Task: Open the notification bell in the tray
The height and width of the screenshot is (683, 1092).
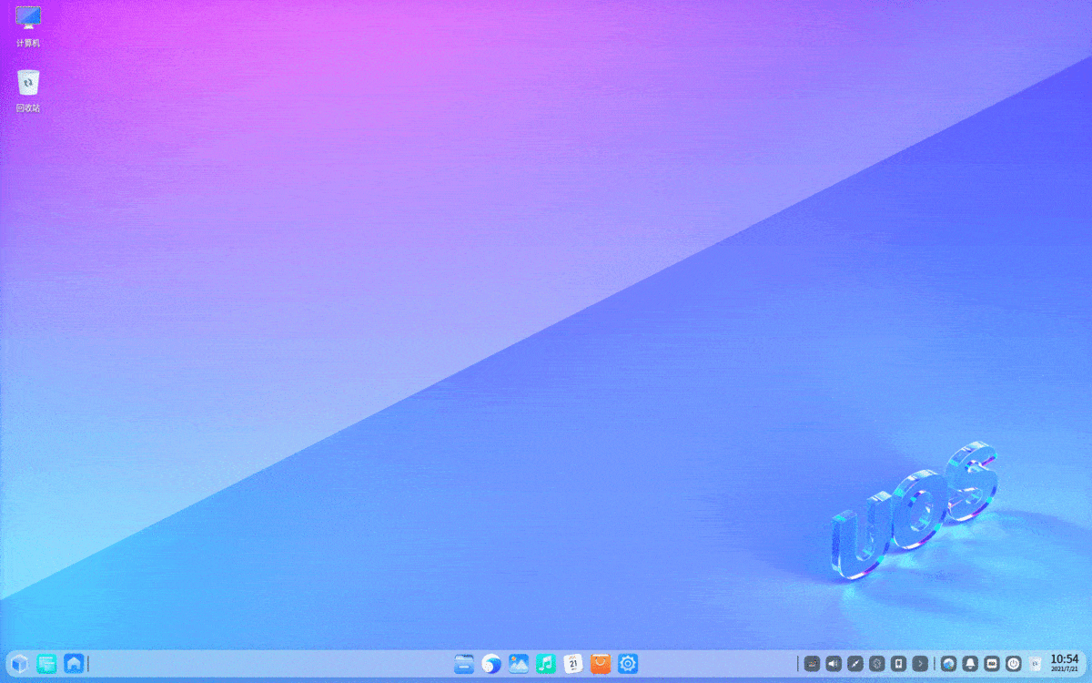Action: (x=970, y=664)
